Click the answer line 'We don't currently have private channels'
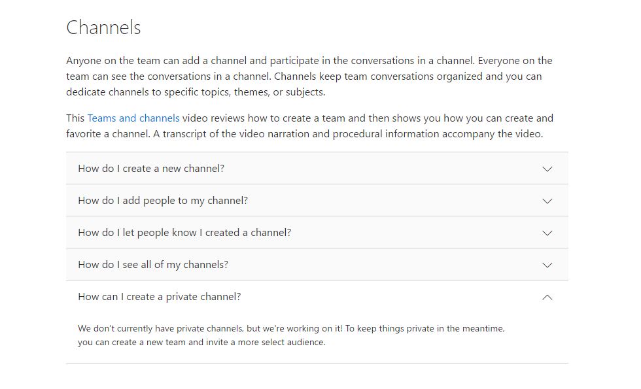 pyautogui.click(x=291, y=328)
